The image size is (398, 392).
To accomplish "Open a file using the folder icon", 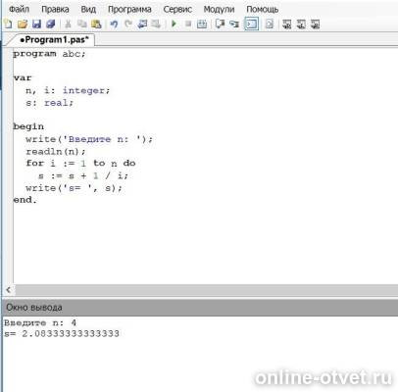I will (23, 24).
